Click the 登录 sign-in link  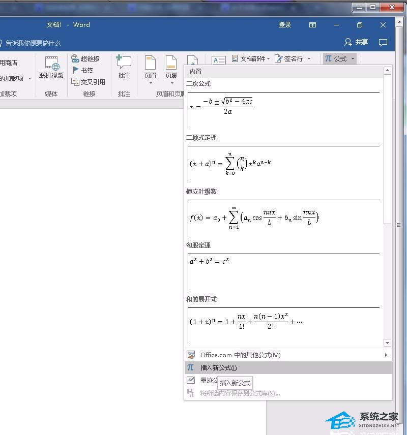click(285, 25)
